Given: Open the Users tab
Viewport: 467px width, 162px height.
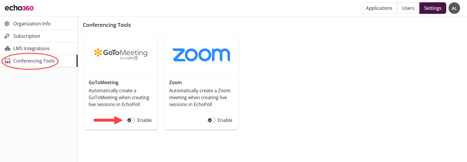Looking at the screenshot, I should 408,8.
